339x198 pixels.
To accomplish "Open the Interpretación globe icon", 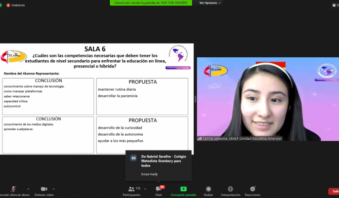I will 230,189.
